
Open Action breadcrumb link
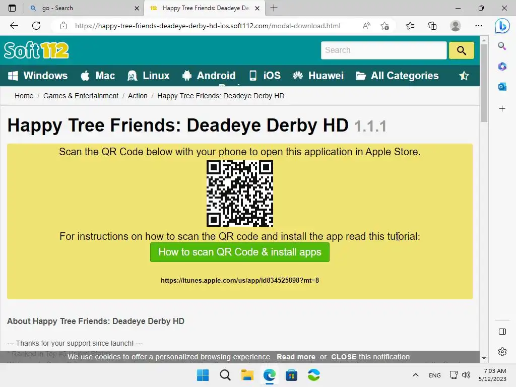138,96
